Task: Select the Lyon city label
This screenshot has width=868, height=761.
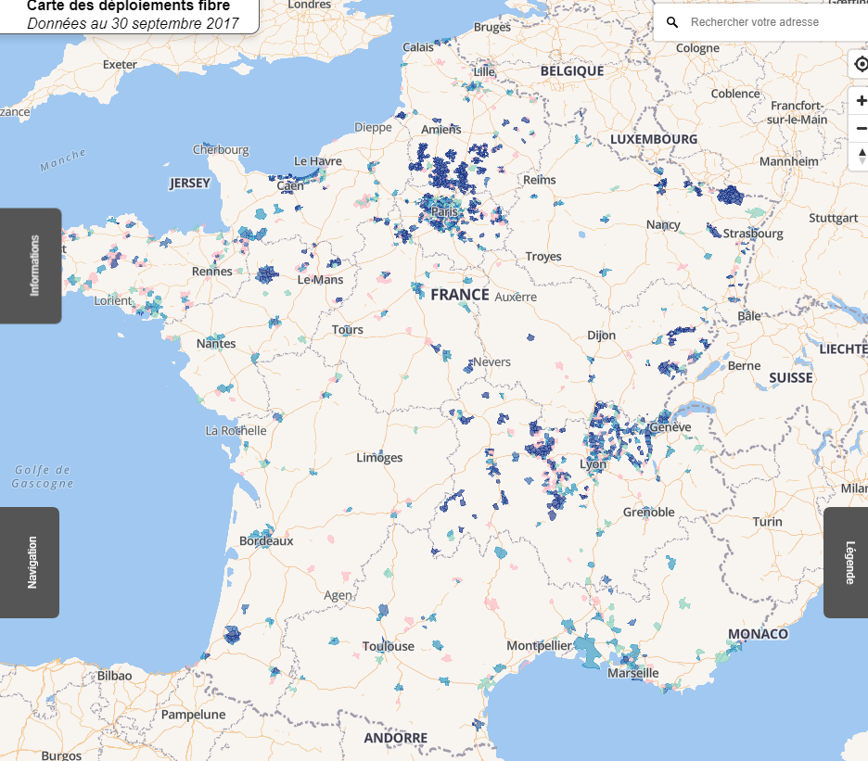Action: (x=594, y=463)
